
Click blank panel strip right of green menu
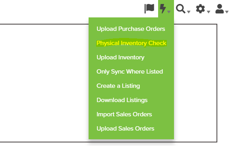click(x=195, y=83)
